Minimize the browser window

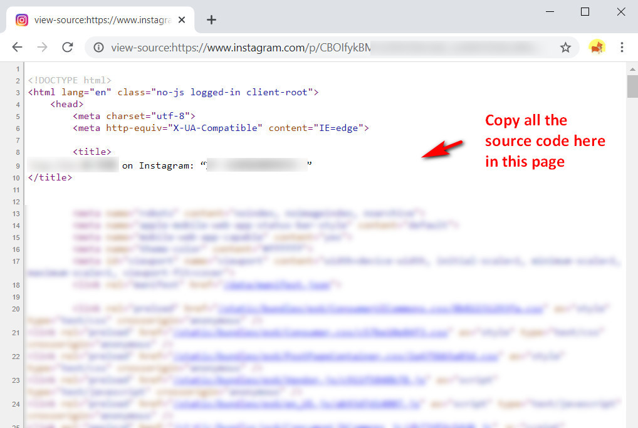click(x=550, y=12)
